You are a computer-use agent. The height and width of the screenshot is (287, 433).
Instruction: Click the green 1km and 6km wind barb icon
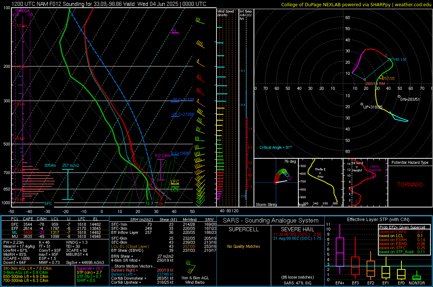click(190, 266)
